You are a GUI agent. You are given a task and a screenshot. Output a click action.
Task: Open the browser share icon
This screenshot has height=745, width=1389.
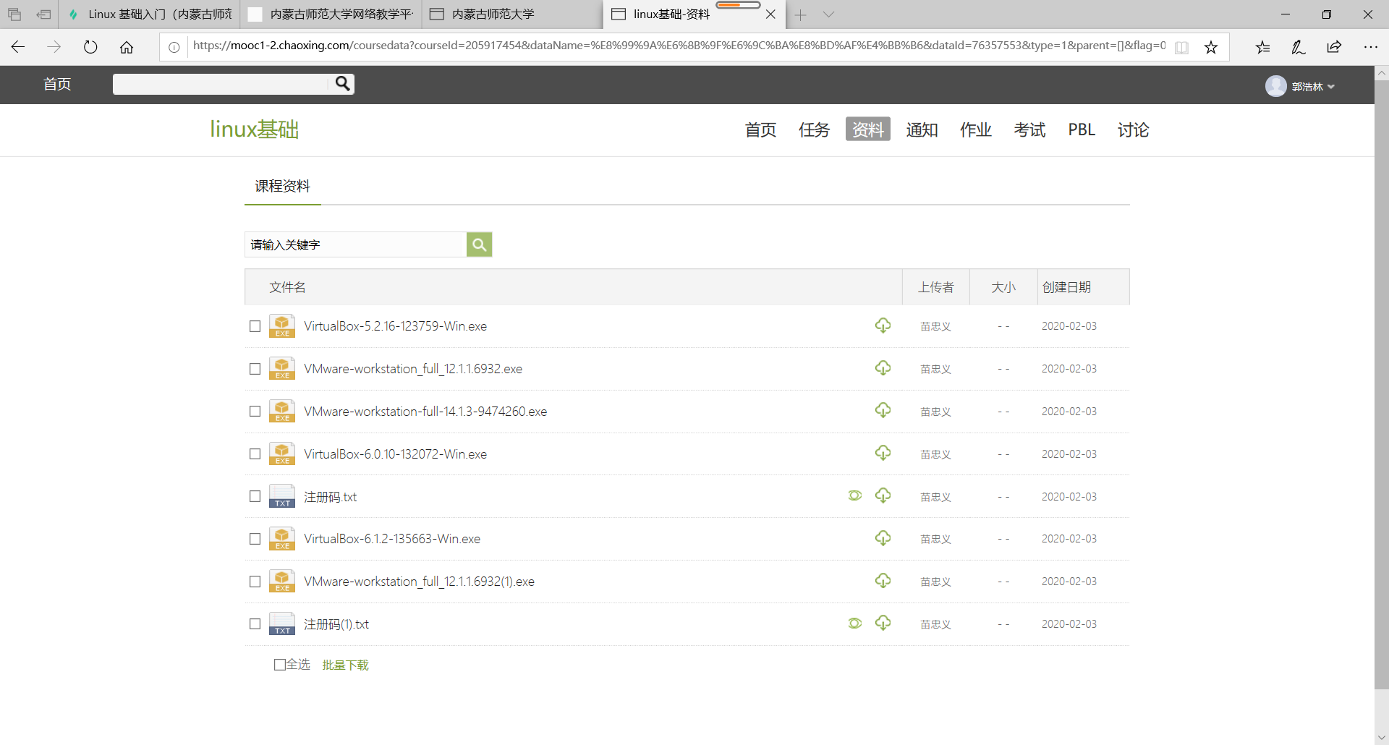(1333, 47)
